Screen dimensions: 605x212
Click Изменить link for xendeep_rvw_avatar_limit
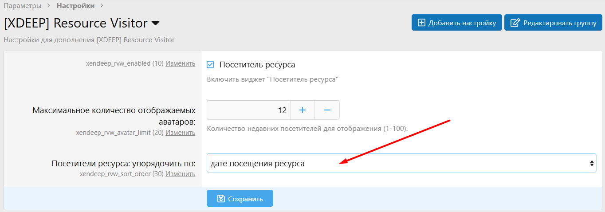(180, 132)
